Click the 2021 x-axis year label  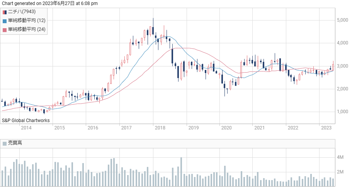260,128
